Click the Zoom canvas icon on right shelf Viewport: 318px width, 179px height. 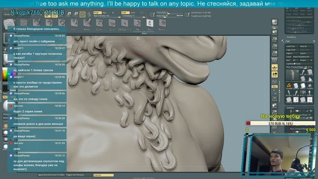pyautogui.click(x=275, y=39)
